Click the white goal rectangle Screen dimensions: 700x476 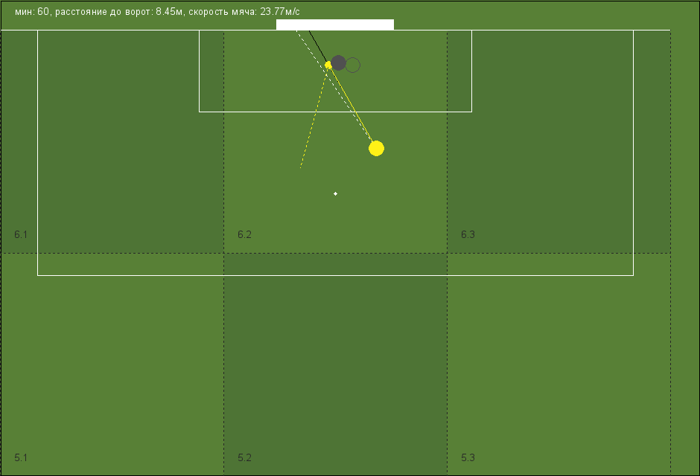tap(335, 25)
